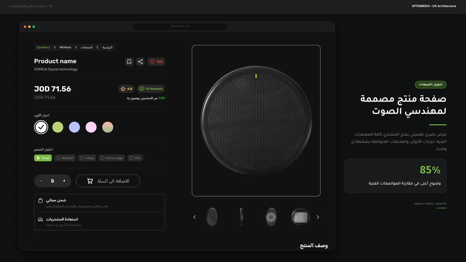Select the Medium size option
466x262 pixels.
pos(65,158)
